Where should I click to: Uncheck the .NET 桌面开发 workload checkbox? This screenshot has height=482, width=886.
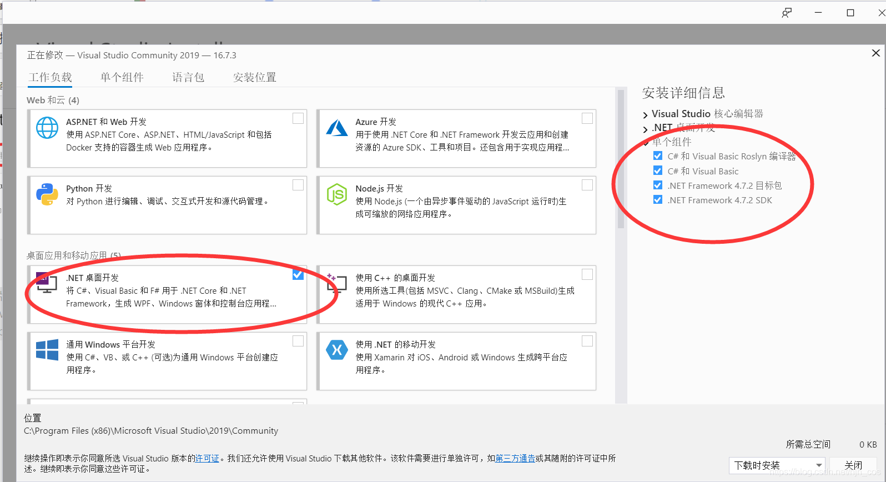[298, 274]
